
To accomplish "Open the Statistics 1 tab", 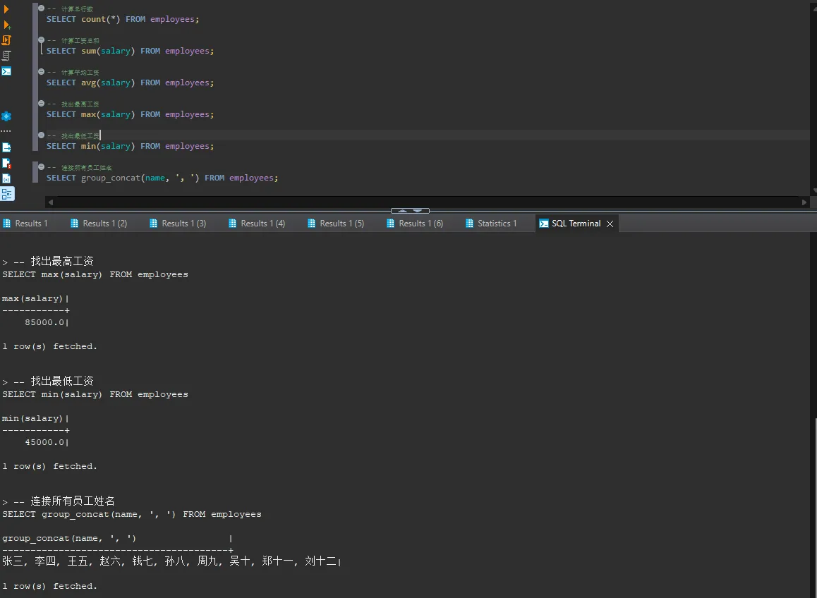I will (492, 224).
